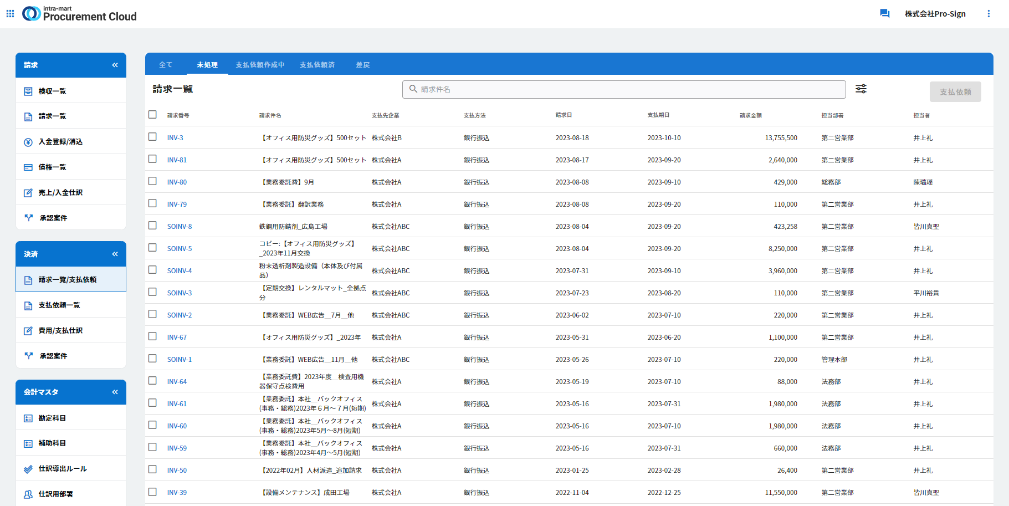The image size is (1009, 506).
Task: Click the 支払依頼一覧 document icon
Action: [28, 305]
